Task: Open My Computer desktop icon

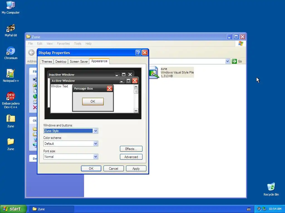Action: pyautogui.click(x=11, y=7)
